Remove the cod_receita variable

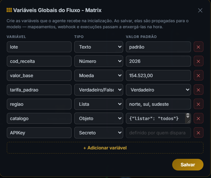[x=198, y=61]
